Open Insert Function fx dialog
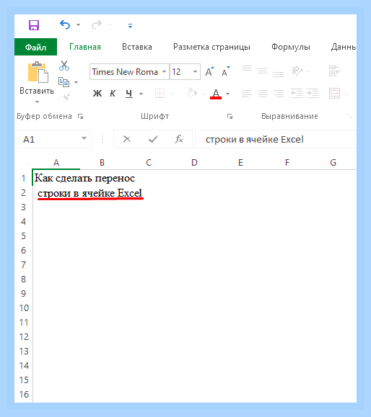This screenshot has width=371, height=417. click(x=178, y=139)
